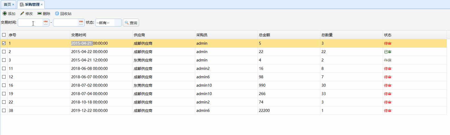This screenshot has width=450, height=135.
Task: Sort by the 序号 column header
Action: coord(39,35)
